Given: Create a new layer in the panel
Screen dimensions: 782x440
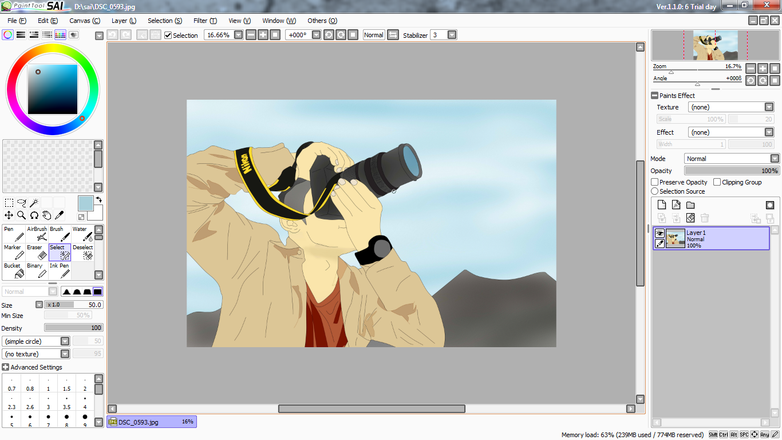Looking at the screenshot, I should tap(661, 205).
